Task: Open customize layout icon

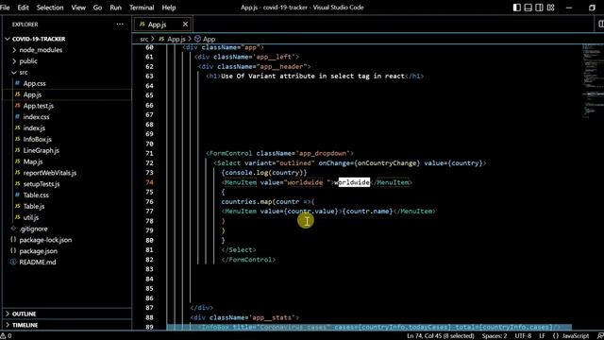Action: [551, 8]
